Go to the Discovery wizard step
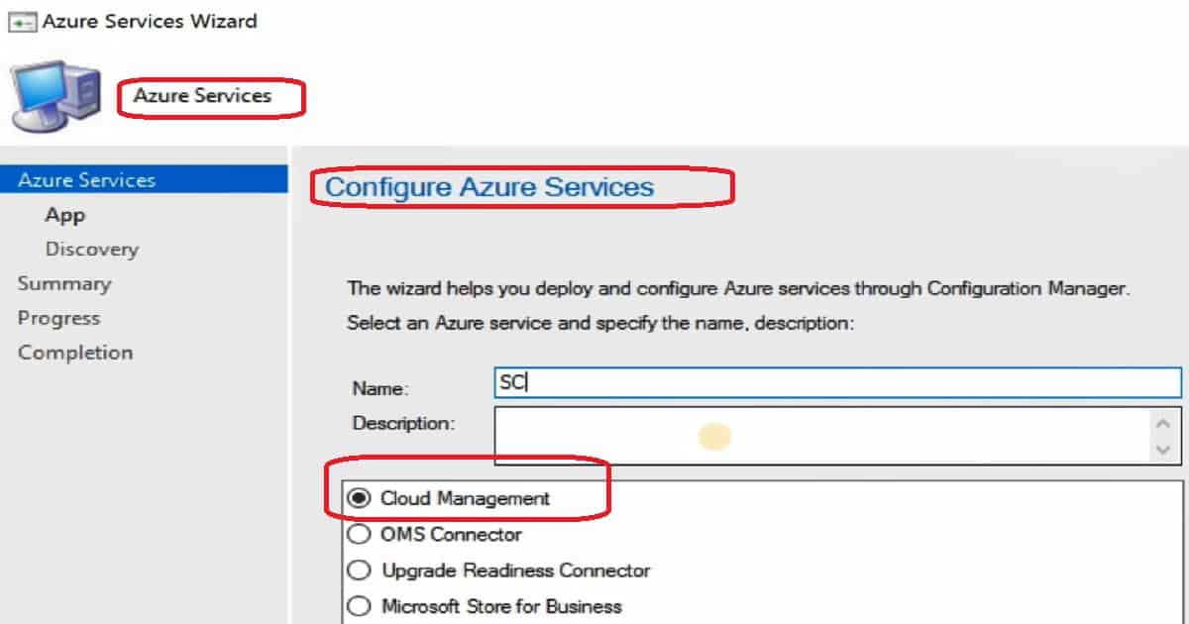Viewport: 1189px width, 624px height. (92, 250)
